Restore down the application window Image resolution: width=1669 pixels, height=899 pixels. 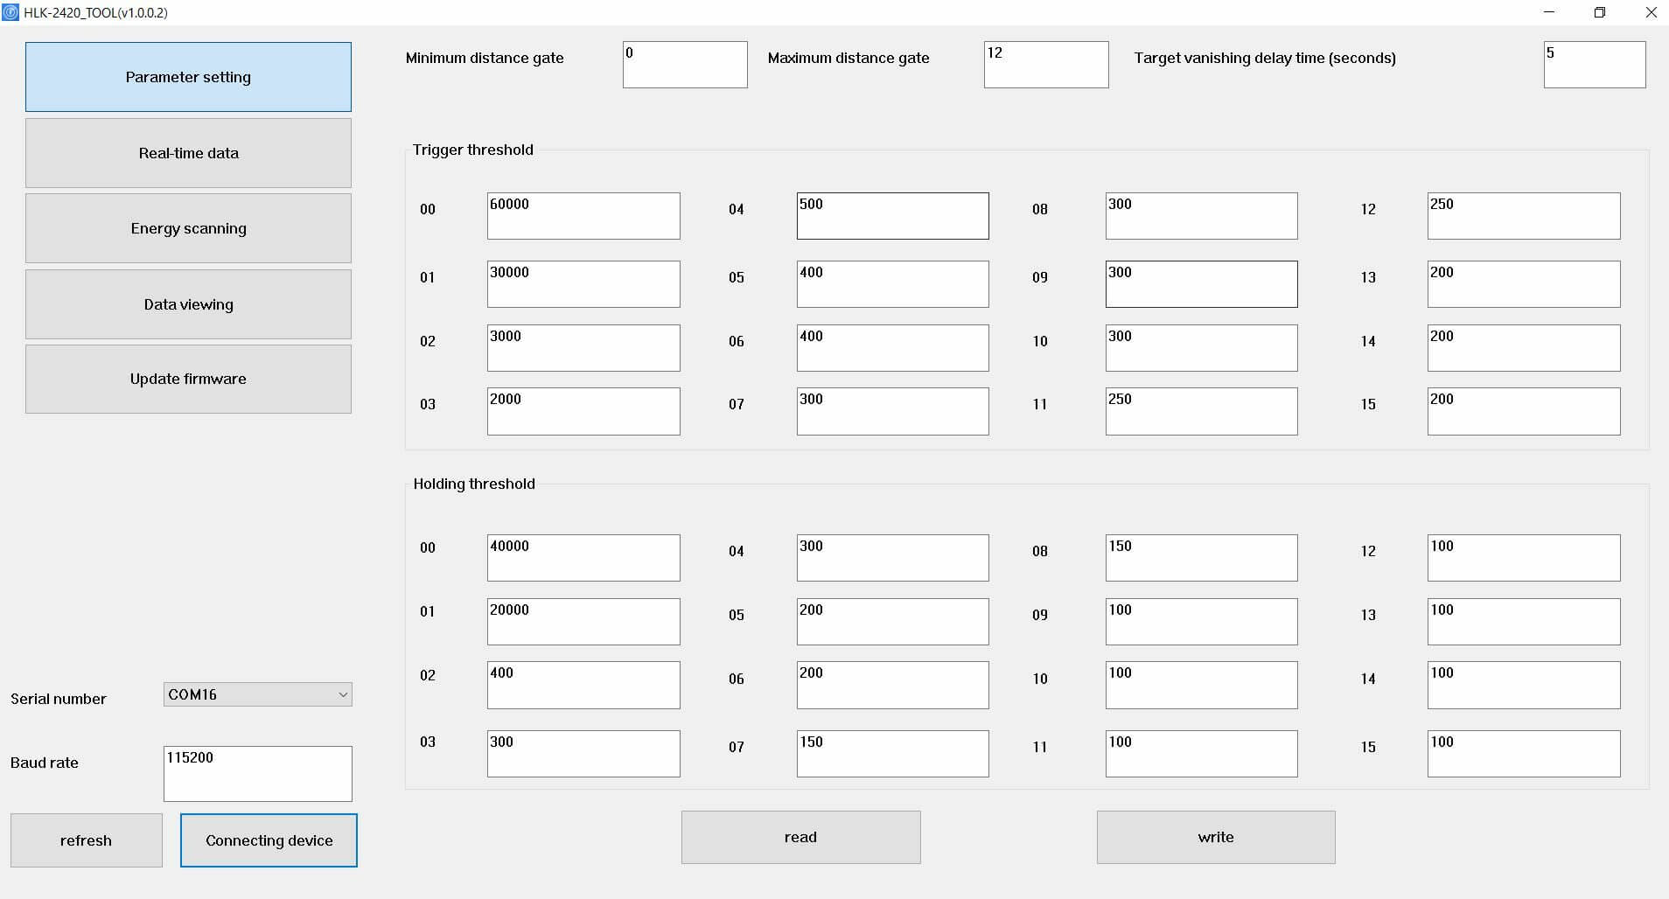[1599, 12]
